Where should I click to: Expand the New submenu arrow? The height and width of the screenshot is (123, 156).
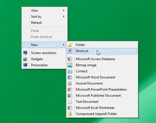pos(64,45)
